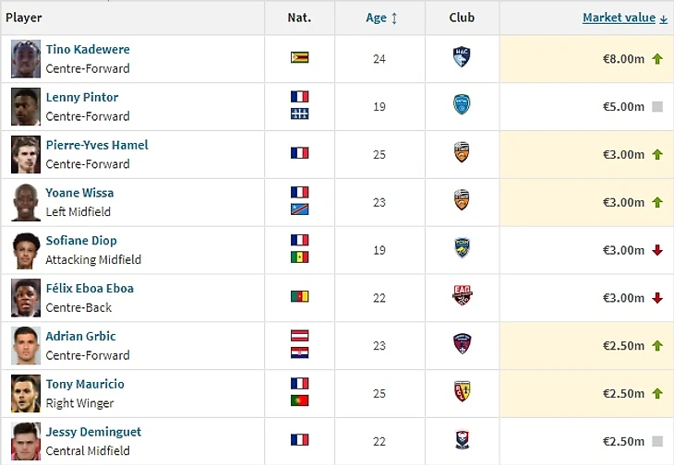Open Tino Kadewere's player profile link
The width and height of the screenshot is (674, 465).
(x=88, y=49)
